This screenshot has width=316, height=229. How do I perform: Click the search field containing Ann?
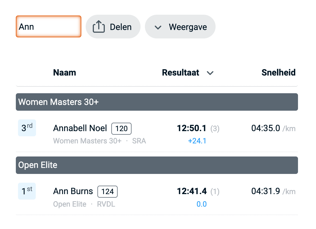[49, 27]
